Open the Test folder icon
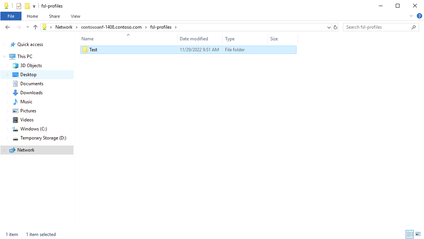The image size is (424, 239). (x=85, y=49)
